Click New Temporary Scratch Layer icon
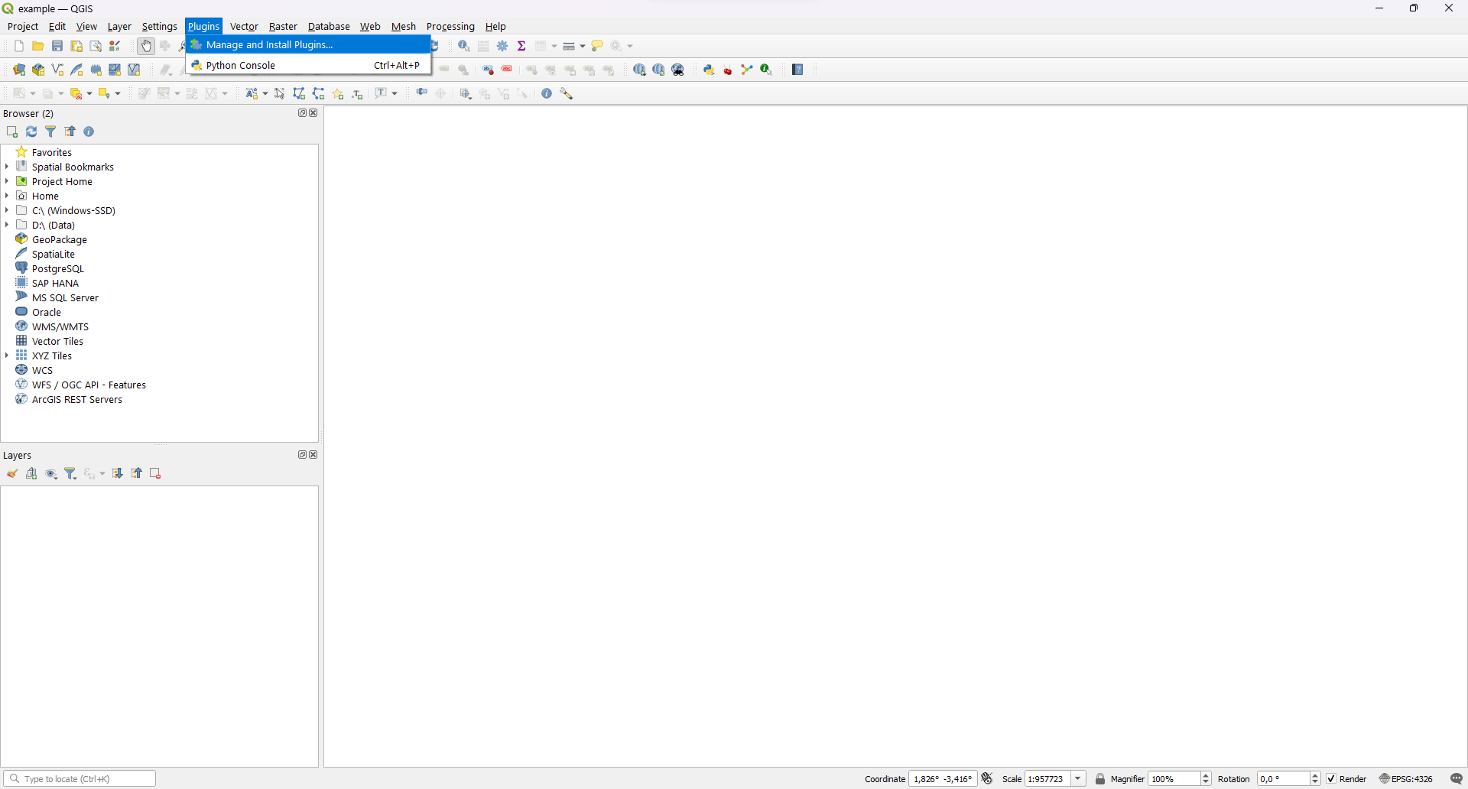The image size is (1468, 789). [x=96, y=70]
